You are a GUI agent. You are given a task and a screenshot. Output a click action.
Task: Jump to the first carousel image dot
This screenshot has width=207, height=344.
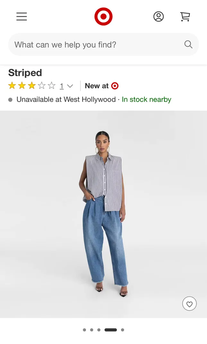pos(84,330)
